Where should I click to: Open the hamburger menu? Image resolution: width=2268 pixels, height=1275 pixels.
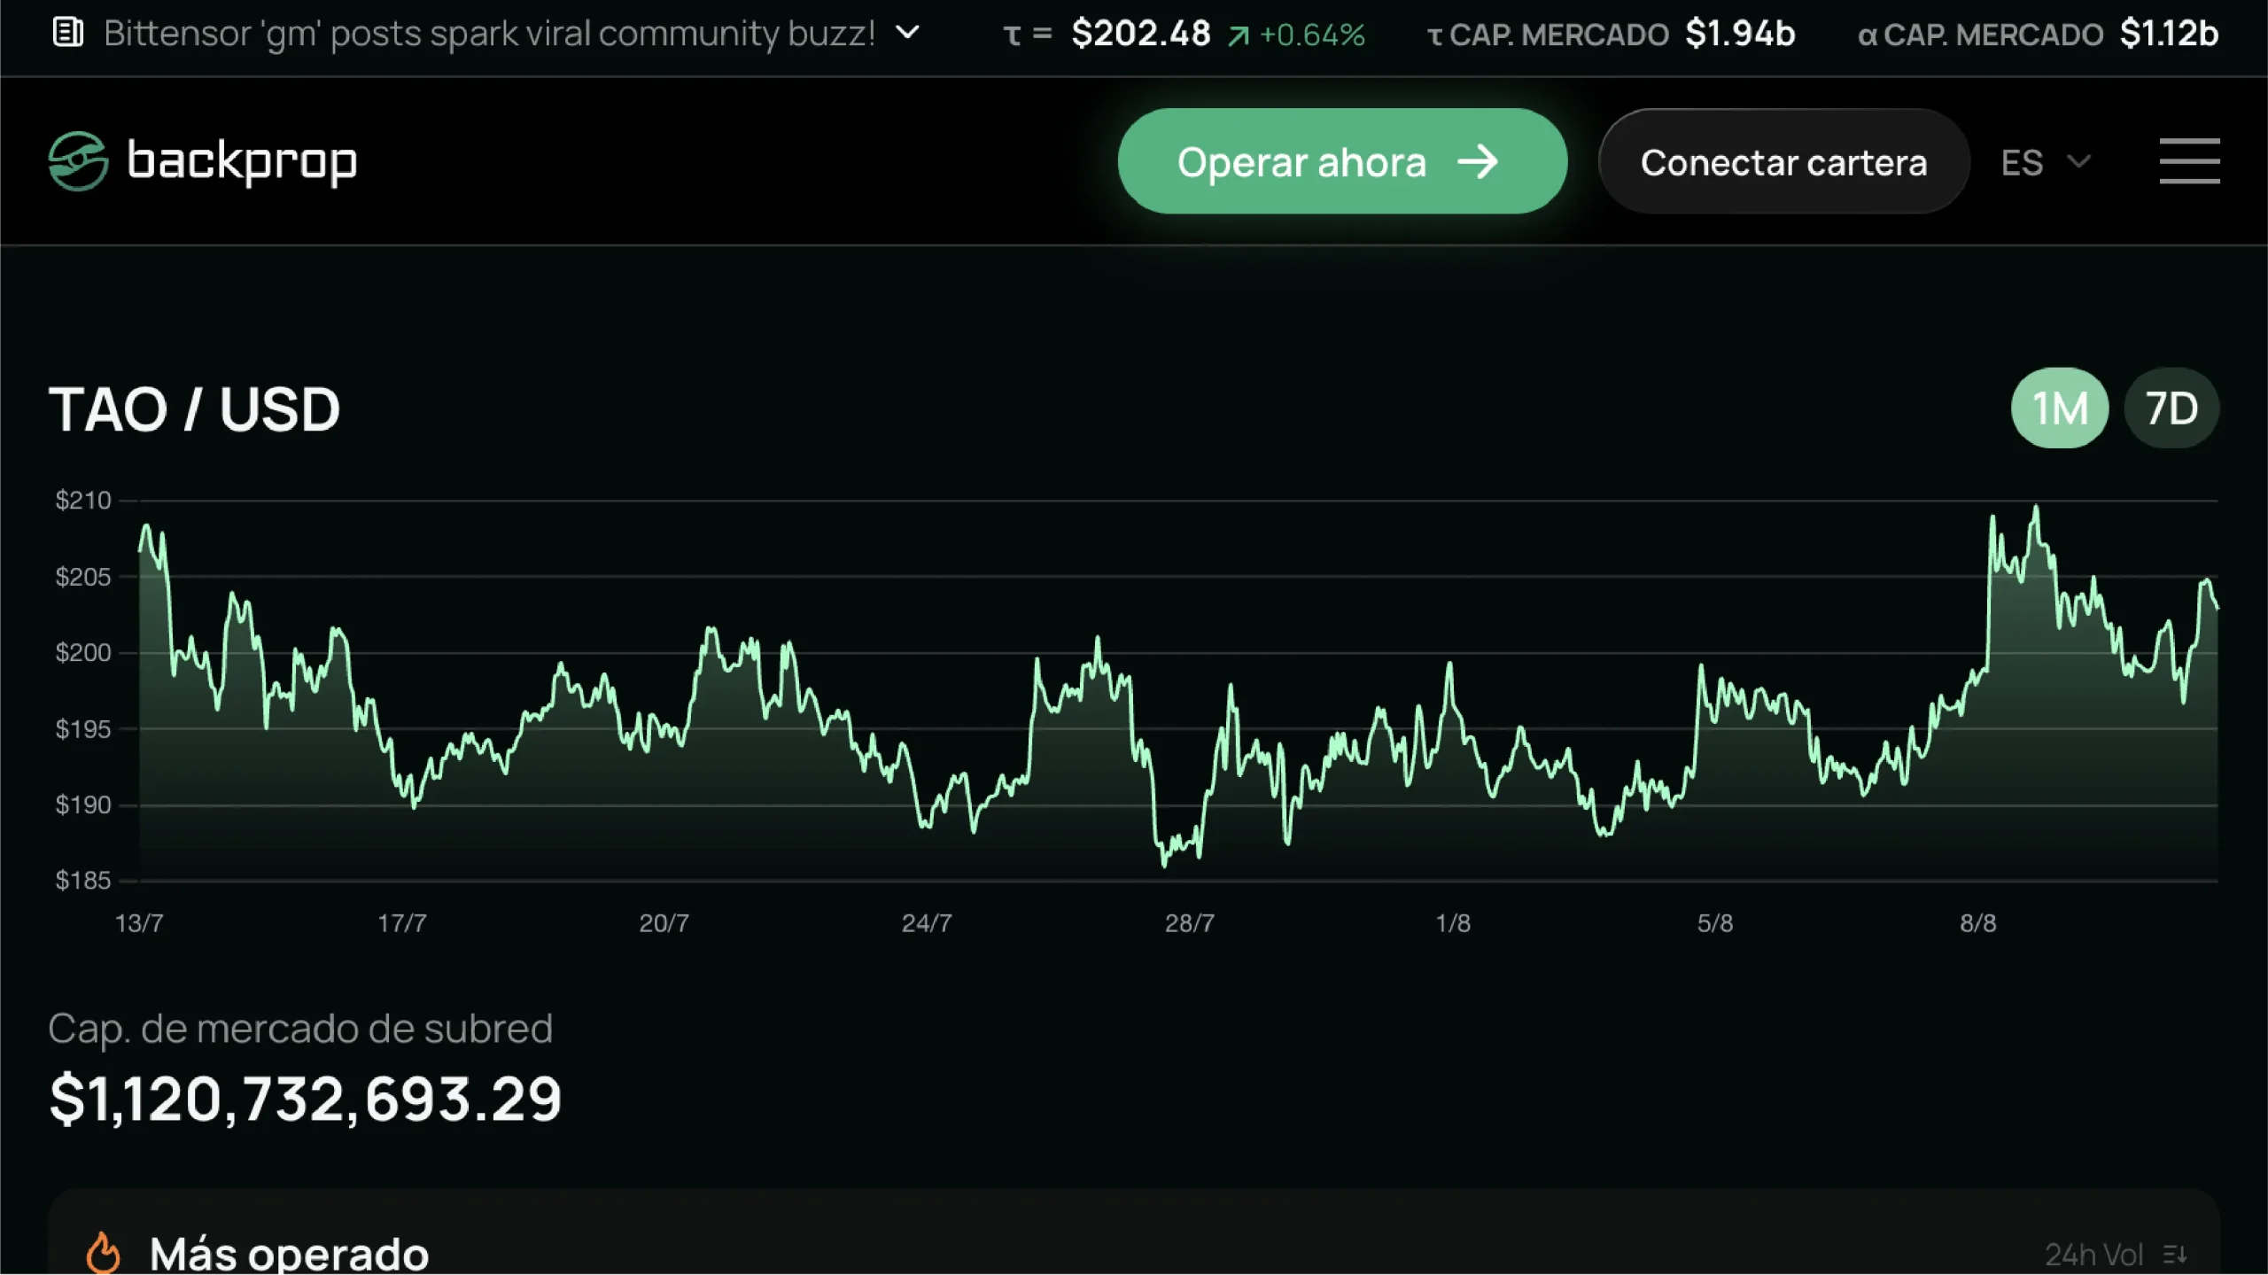[x=2189, y=161]
